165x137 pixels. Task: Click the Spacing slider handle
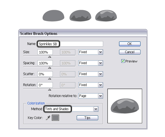point(50,68)
